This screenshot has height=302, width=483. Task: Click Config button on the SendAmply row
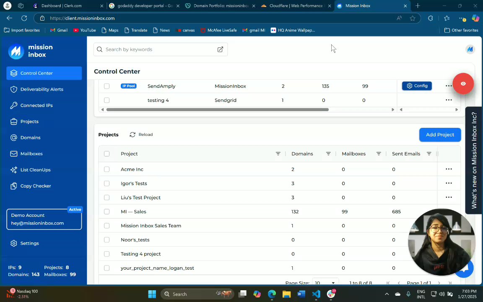417,86
